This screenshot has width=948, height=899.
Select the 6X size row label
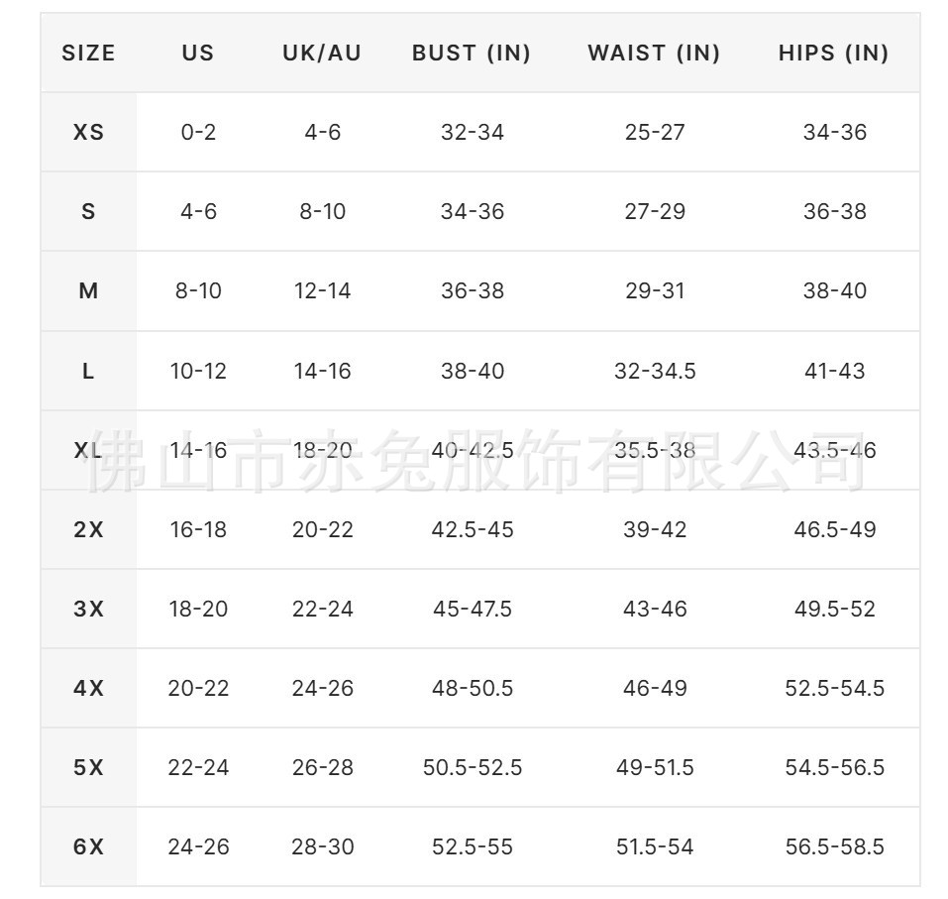(88, 846)
